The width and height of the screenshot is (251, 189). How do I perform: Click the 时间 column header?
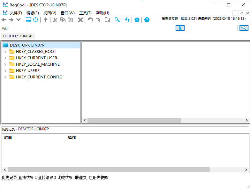34,138
